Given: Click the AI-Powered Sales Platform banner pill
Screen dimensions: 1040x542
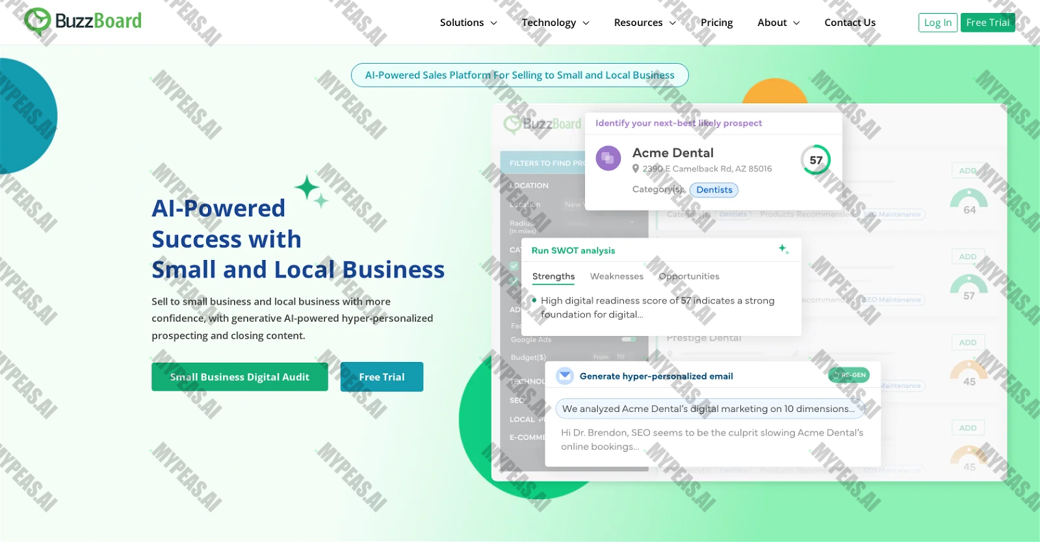Looking at the screenshot, I should pos(519,75).
